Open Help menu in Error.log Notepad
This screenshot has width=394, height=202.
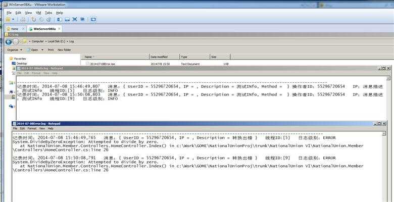(51, 128)
